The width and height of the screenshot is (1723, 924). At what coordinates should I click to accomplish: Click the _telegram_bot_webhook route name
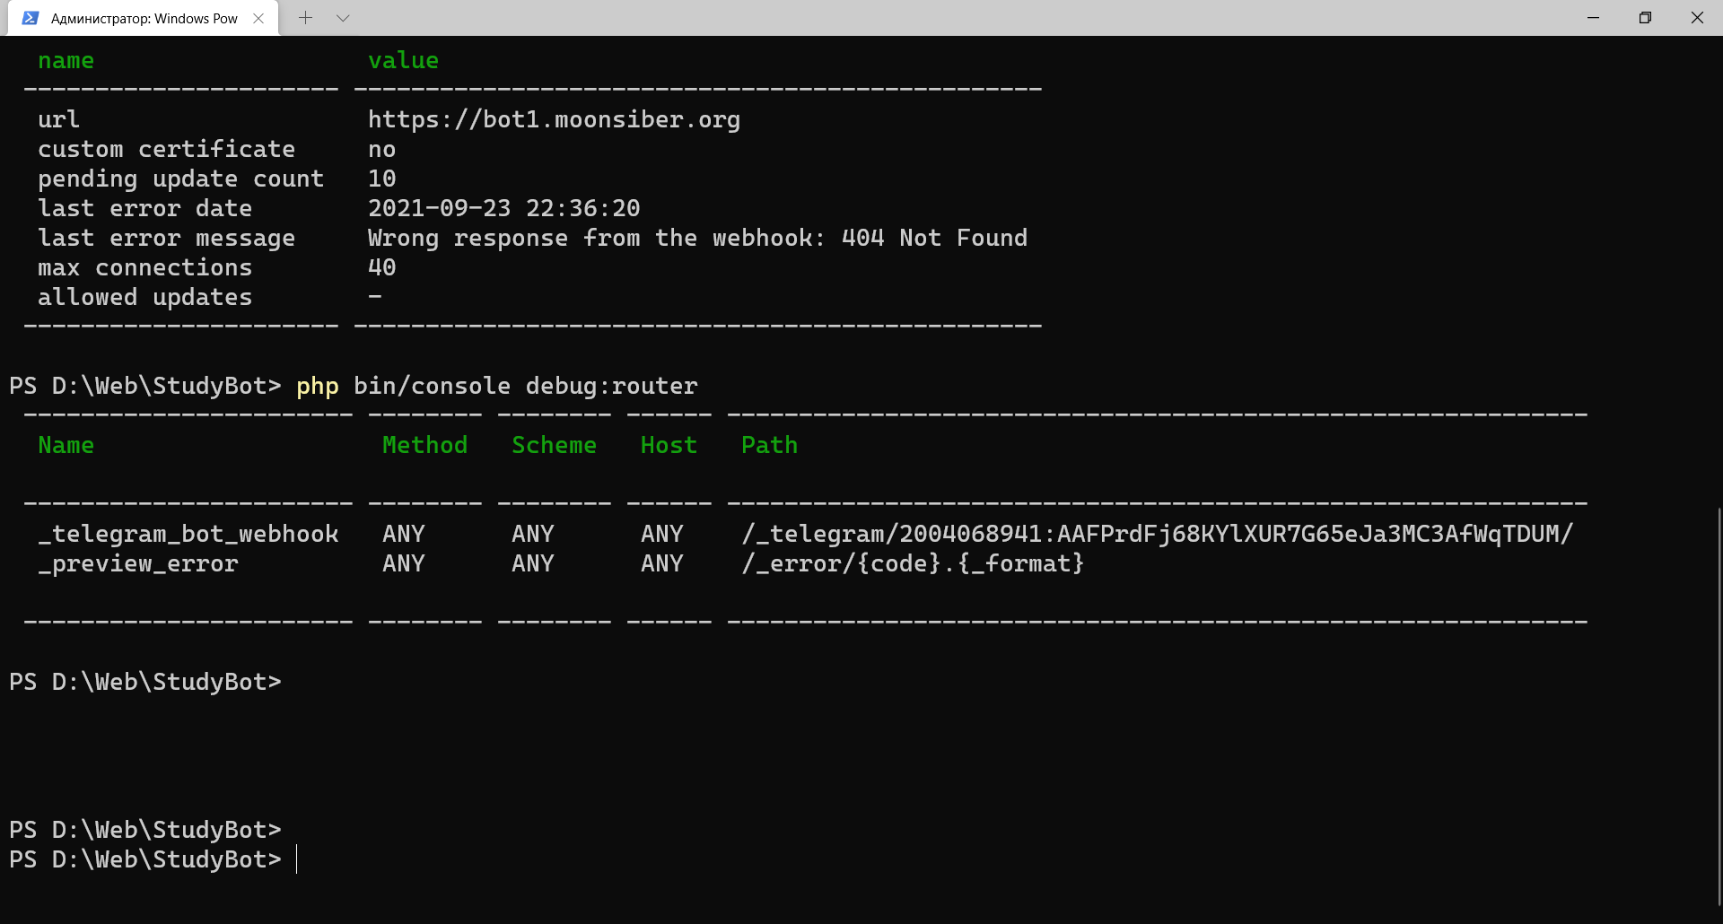point(188,534)
